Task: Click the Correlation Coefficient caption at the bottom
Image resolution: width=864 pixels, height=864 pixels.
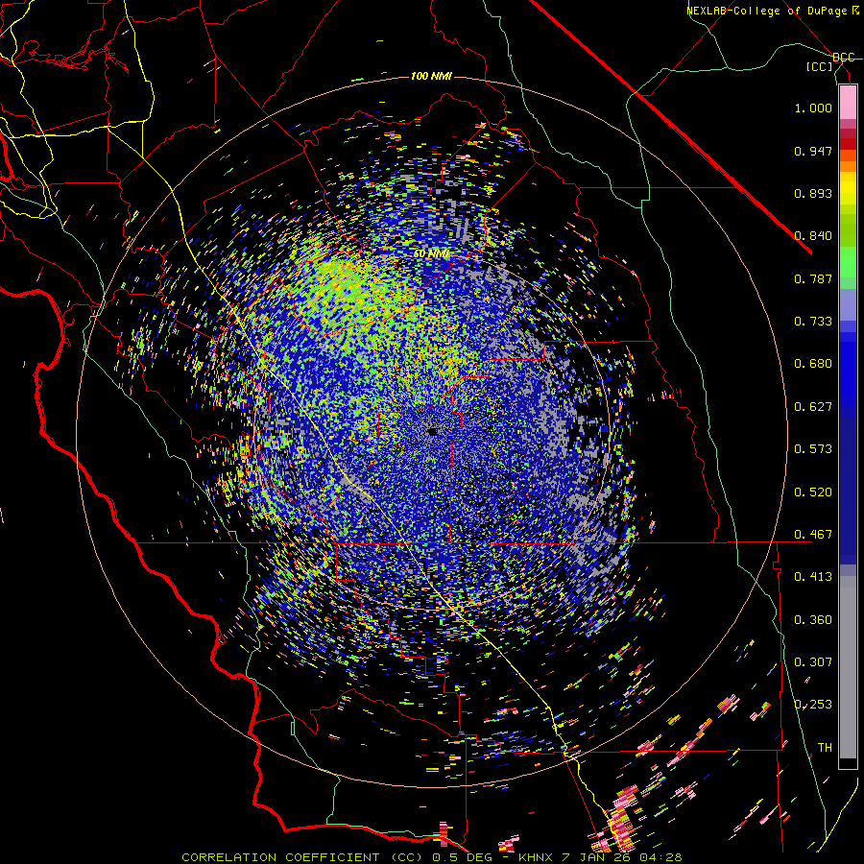Action: coord(432,857)
